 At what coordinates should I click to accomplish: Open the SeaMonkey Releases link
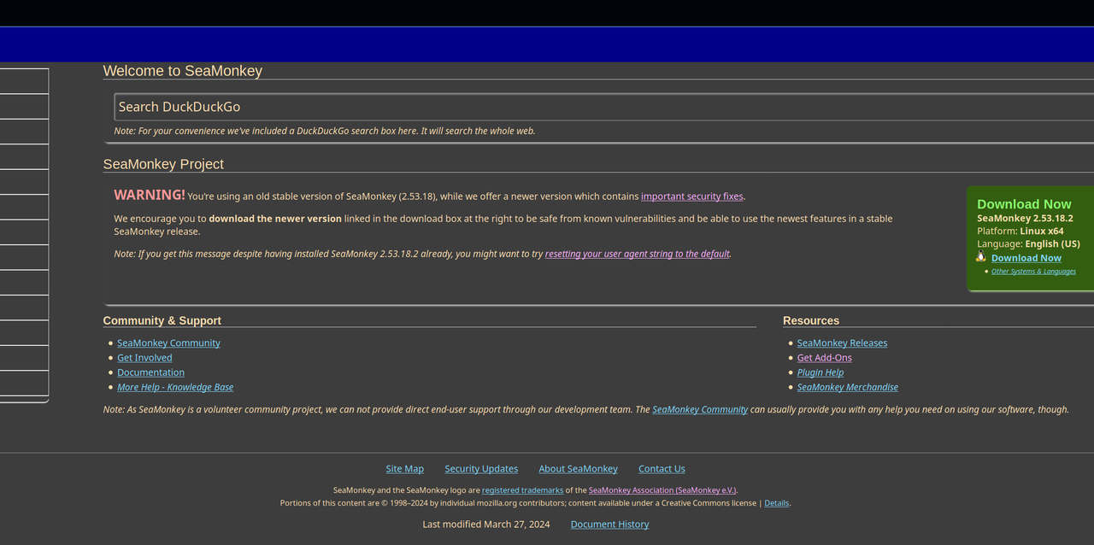point(842,343)
